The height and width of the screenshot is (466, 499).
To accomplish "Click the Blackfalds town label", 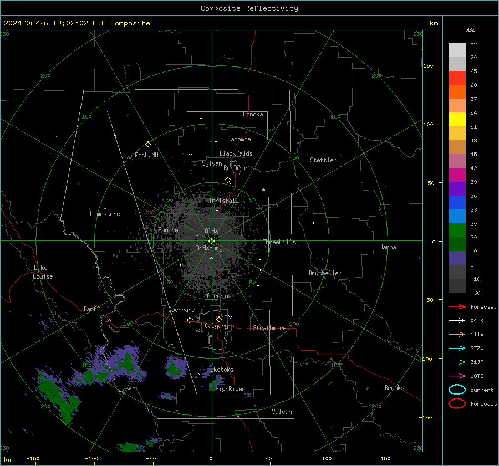I will click(x=236, y=153).
